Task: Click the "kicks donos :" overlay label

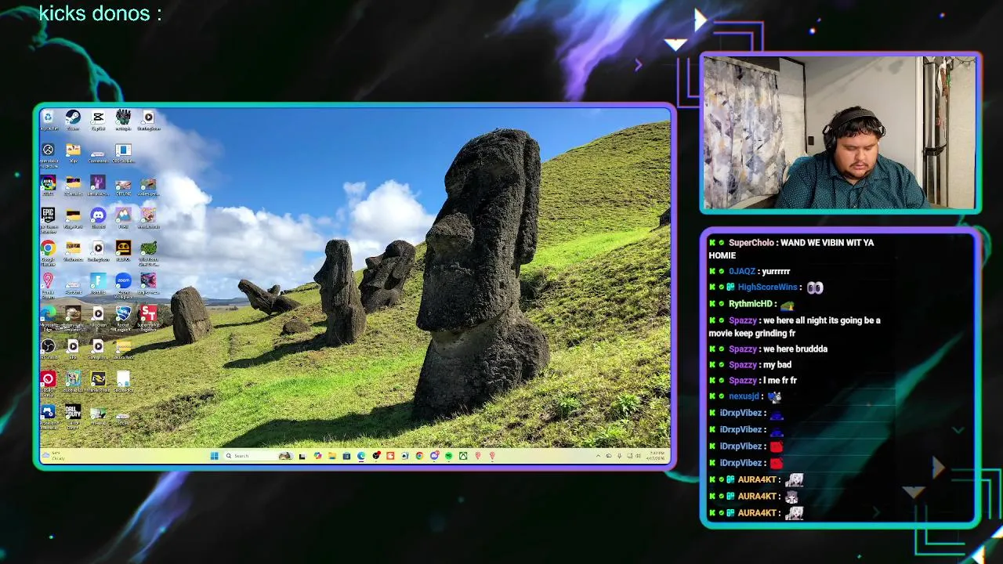Action: (100, 13)
